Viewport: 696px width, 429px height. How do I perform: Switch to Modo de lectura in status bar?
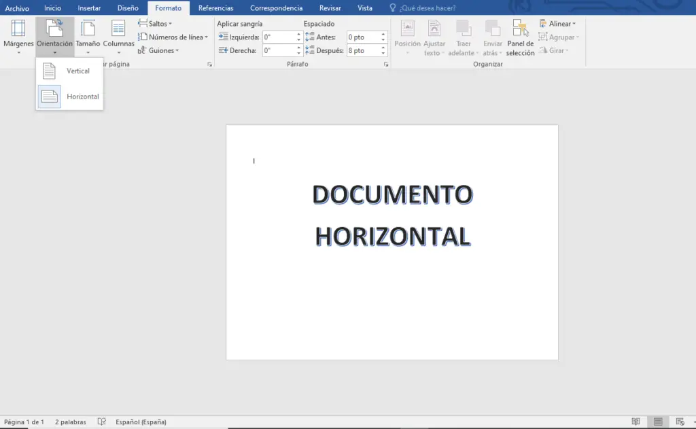636,422
